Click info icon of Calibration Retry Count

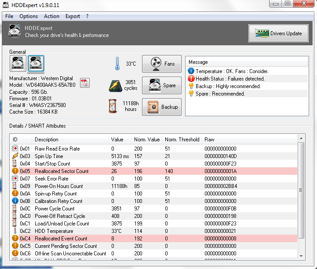(x=15, y=201)
